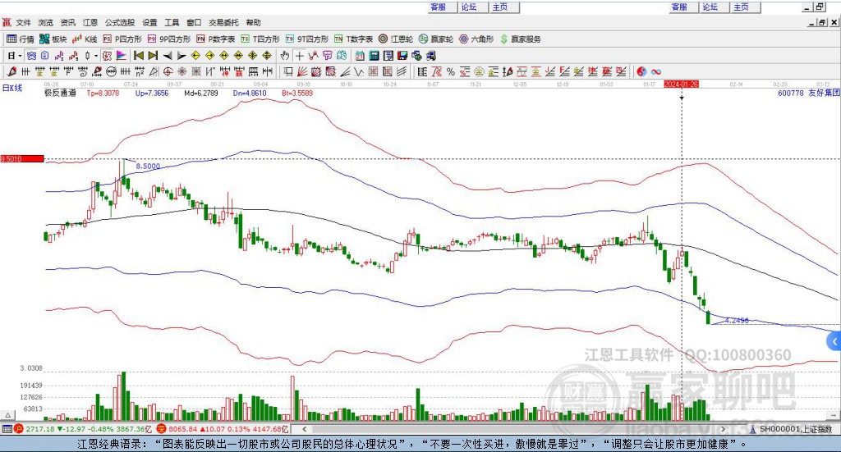Screen dimensions: 841x452
Task: Click the 日K线 chart label
Action: click(12, 89)
